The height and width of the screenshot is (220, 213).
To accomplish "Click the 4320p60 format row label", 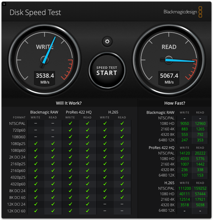I will click(x=18, y=184).
